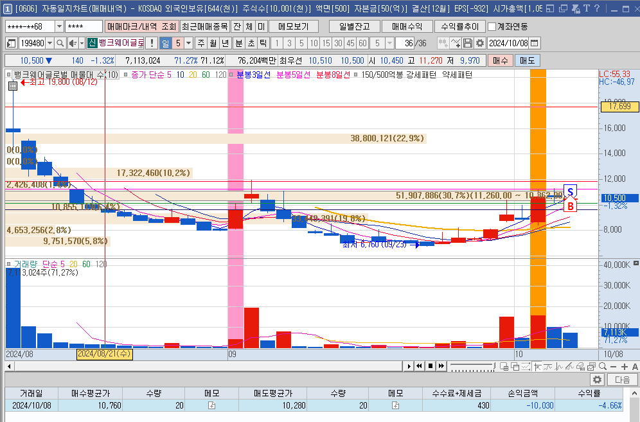This screenshot has width=640, height=422.
Task: Open settings gear above trade table
Action: pos(597,380)
